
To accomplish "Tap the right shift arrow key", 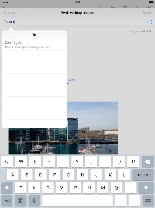I will [146, 188].
